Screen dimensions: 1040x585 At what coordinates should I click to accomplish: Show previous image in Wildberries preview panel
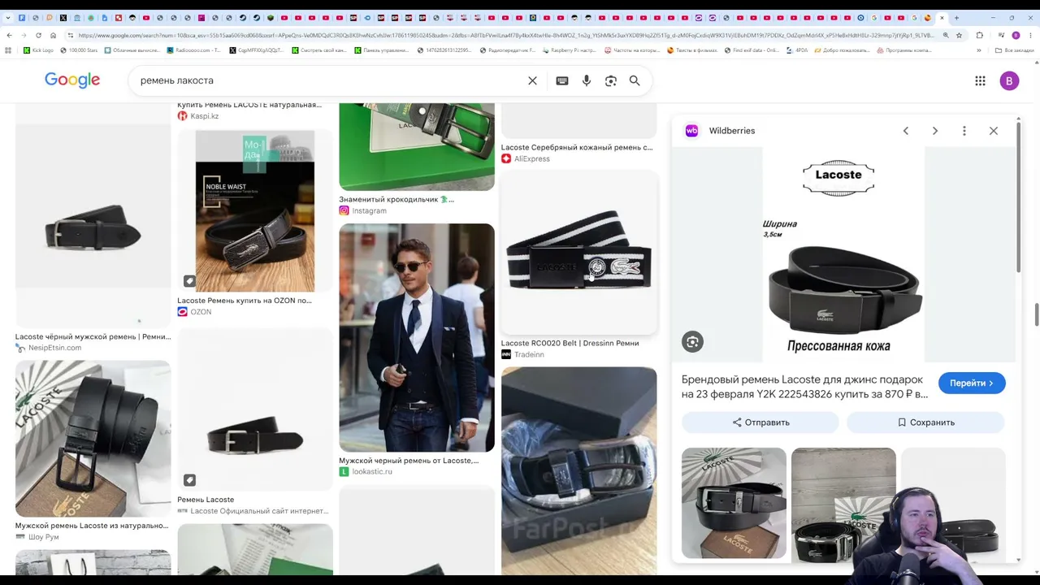pos(906,131)
